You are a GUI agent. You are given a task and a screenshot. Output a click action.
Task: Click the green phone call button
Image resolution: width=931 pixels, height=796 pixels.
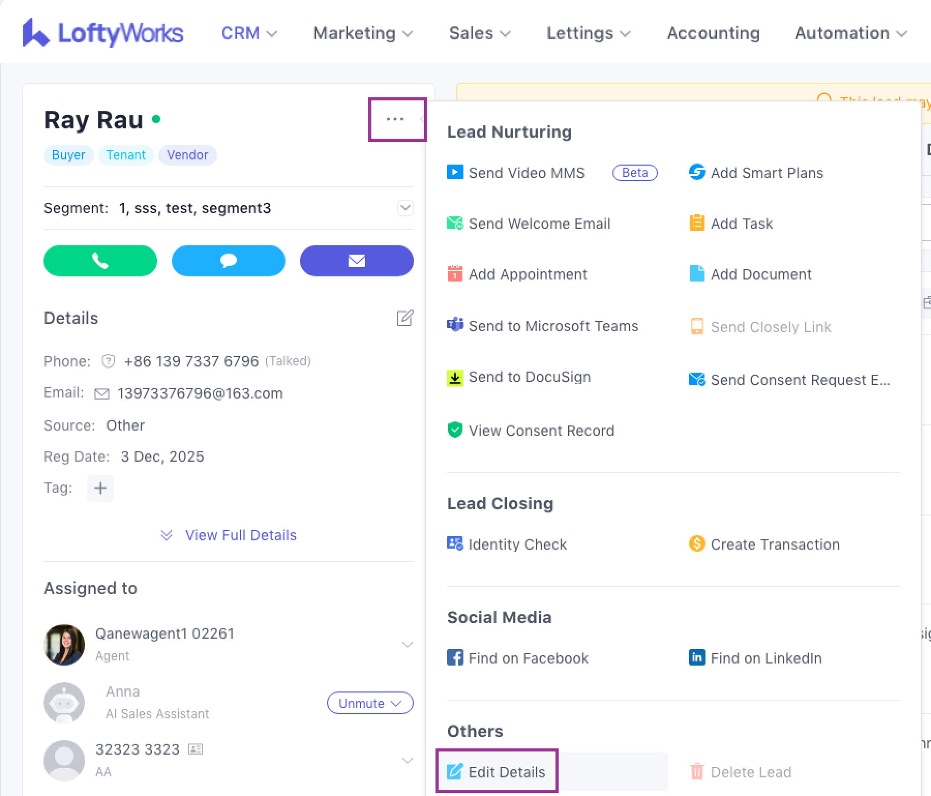(100, 261)
